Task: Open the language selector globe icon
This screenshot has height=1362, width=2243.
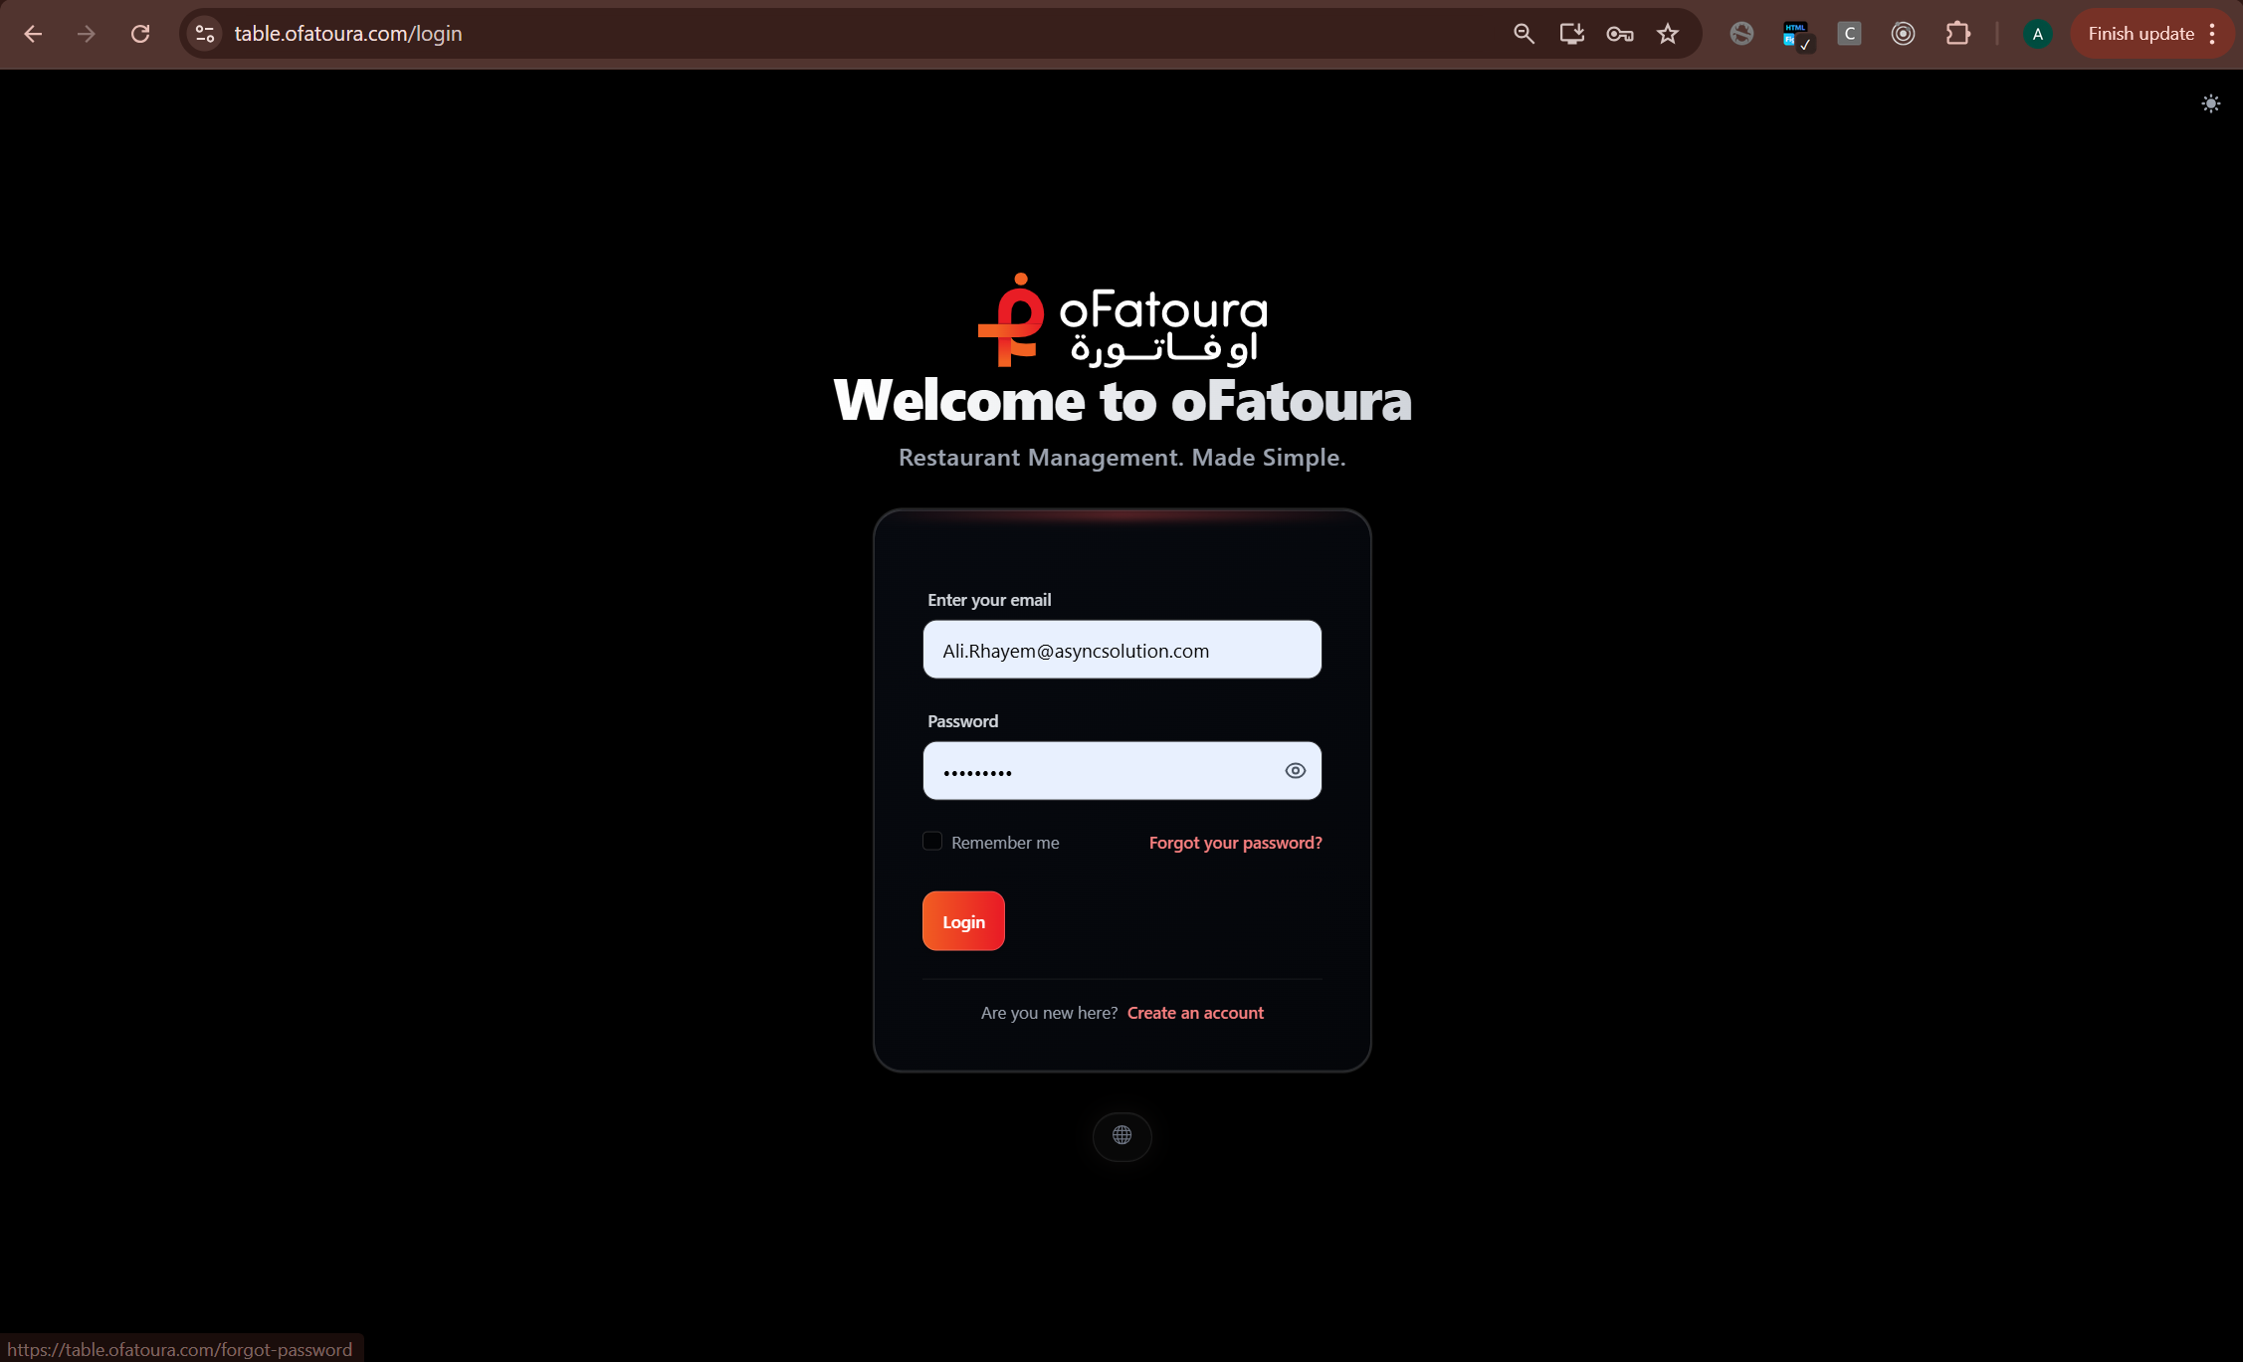Action: [1122, 1136]
